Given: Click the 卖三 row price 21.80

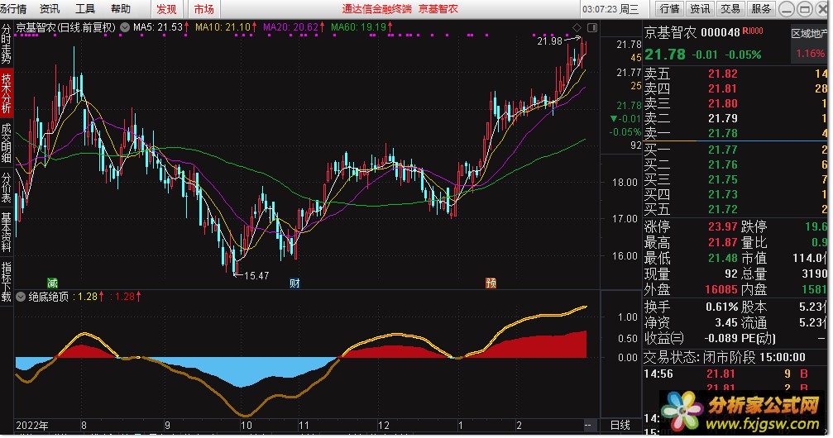Looking at the screenshot, I should [722, 103].
